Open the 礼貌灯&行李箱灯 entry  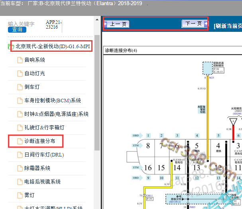[x=44, y=127]
